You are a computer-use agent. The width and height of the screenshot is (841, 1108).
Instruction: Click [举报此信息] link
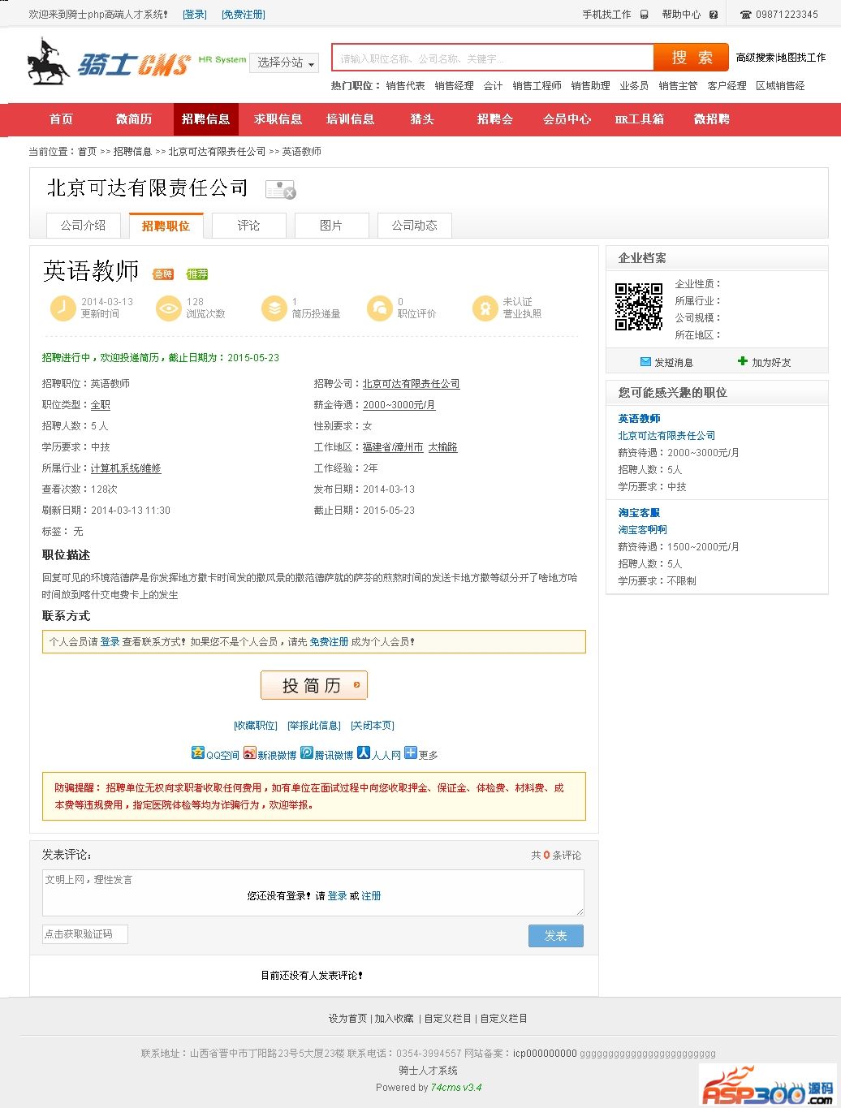pos(314,725)
